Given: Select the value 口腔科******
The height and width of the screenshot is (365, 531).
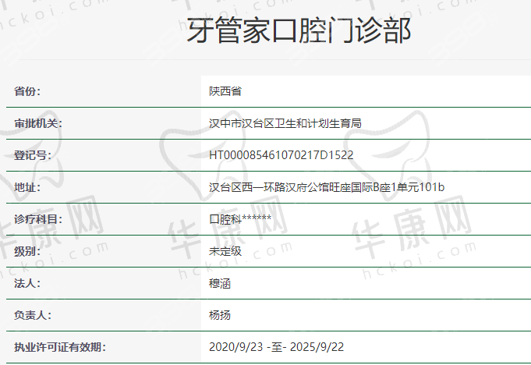Looking at the screenshot, I should [x=240, y=219].
